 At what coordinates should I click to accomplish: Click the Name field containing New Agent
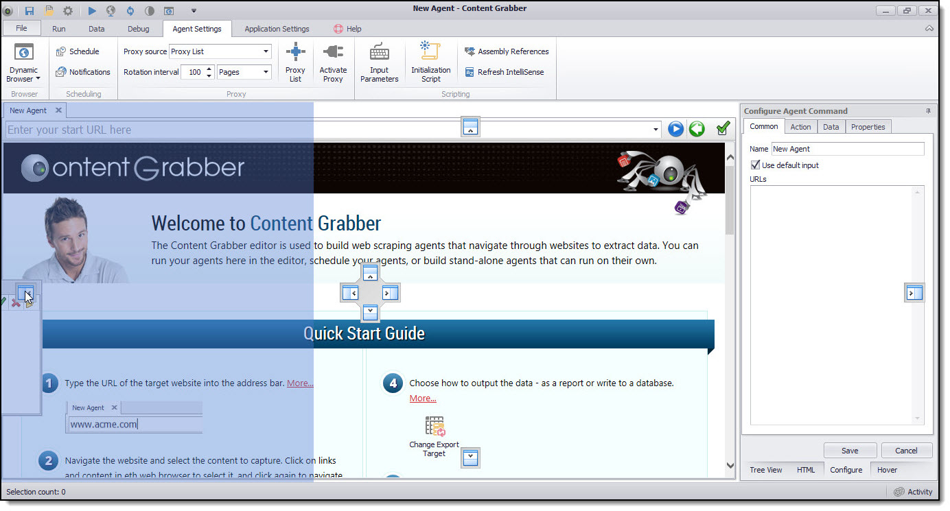tap(848, 149)
